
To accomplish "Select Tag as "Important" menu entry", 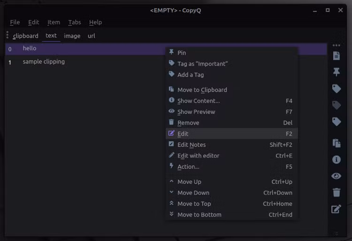I will click(232, 64).
